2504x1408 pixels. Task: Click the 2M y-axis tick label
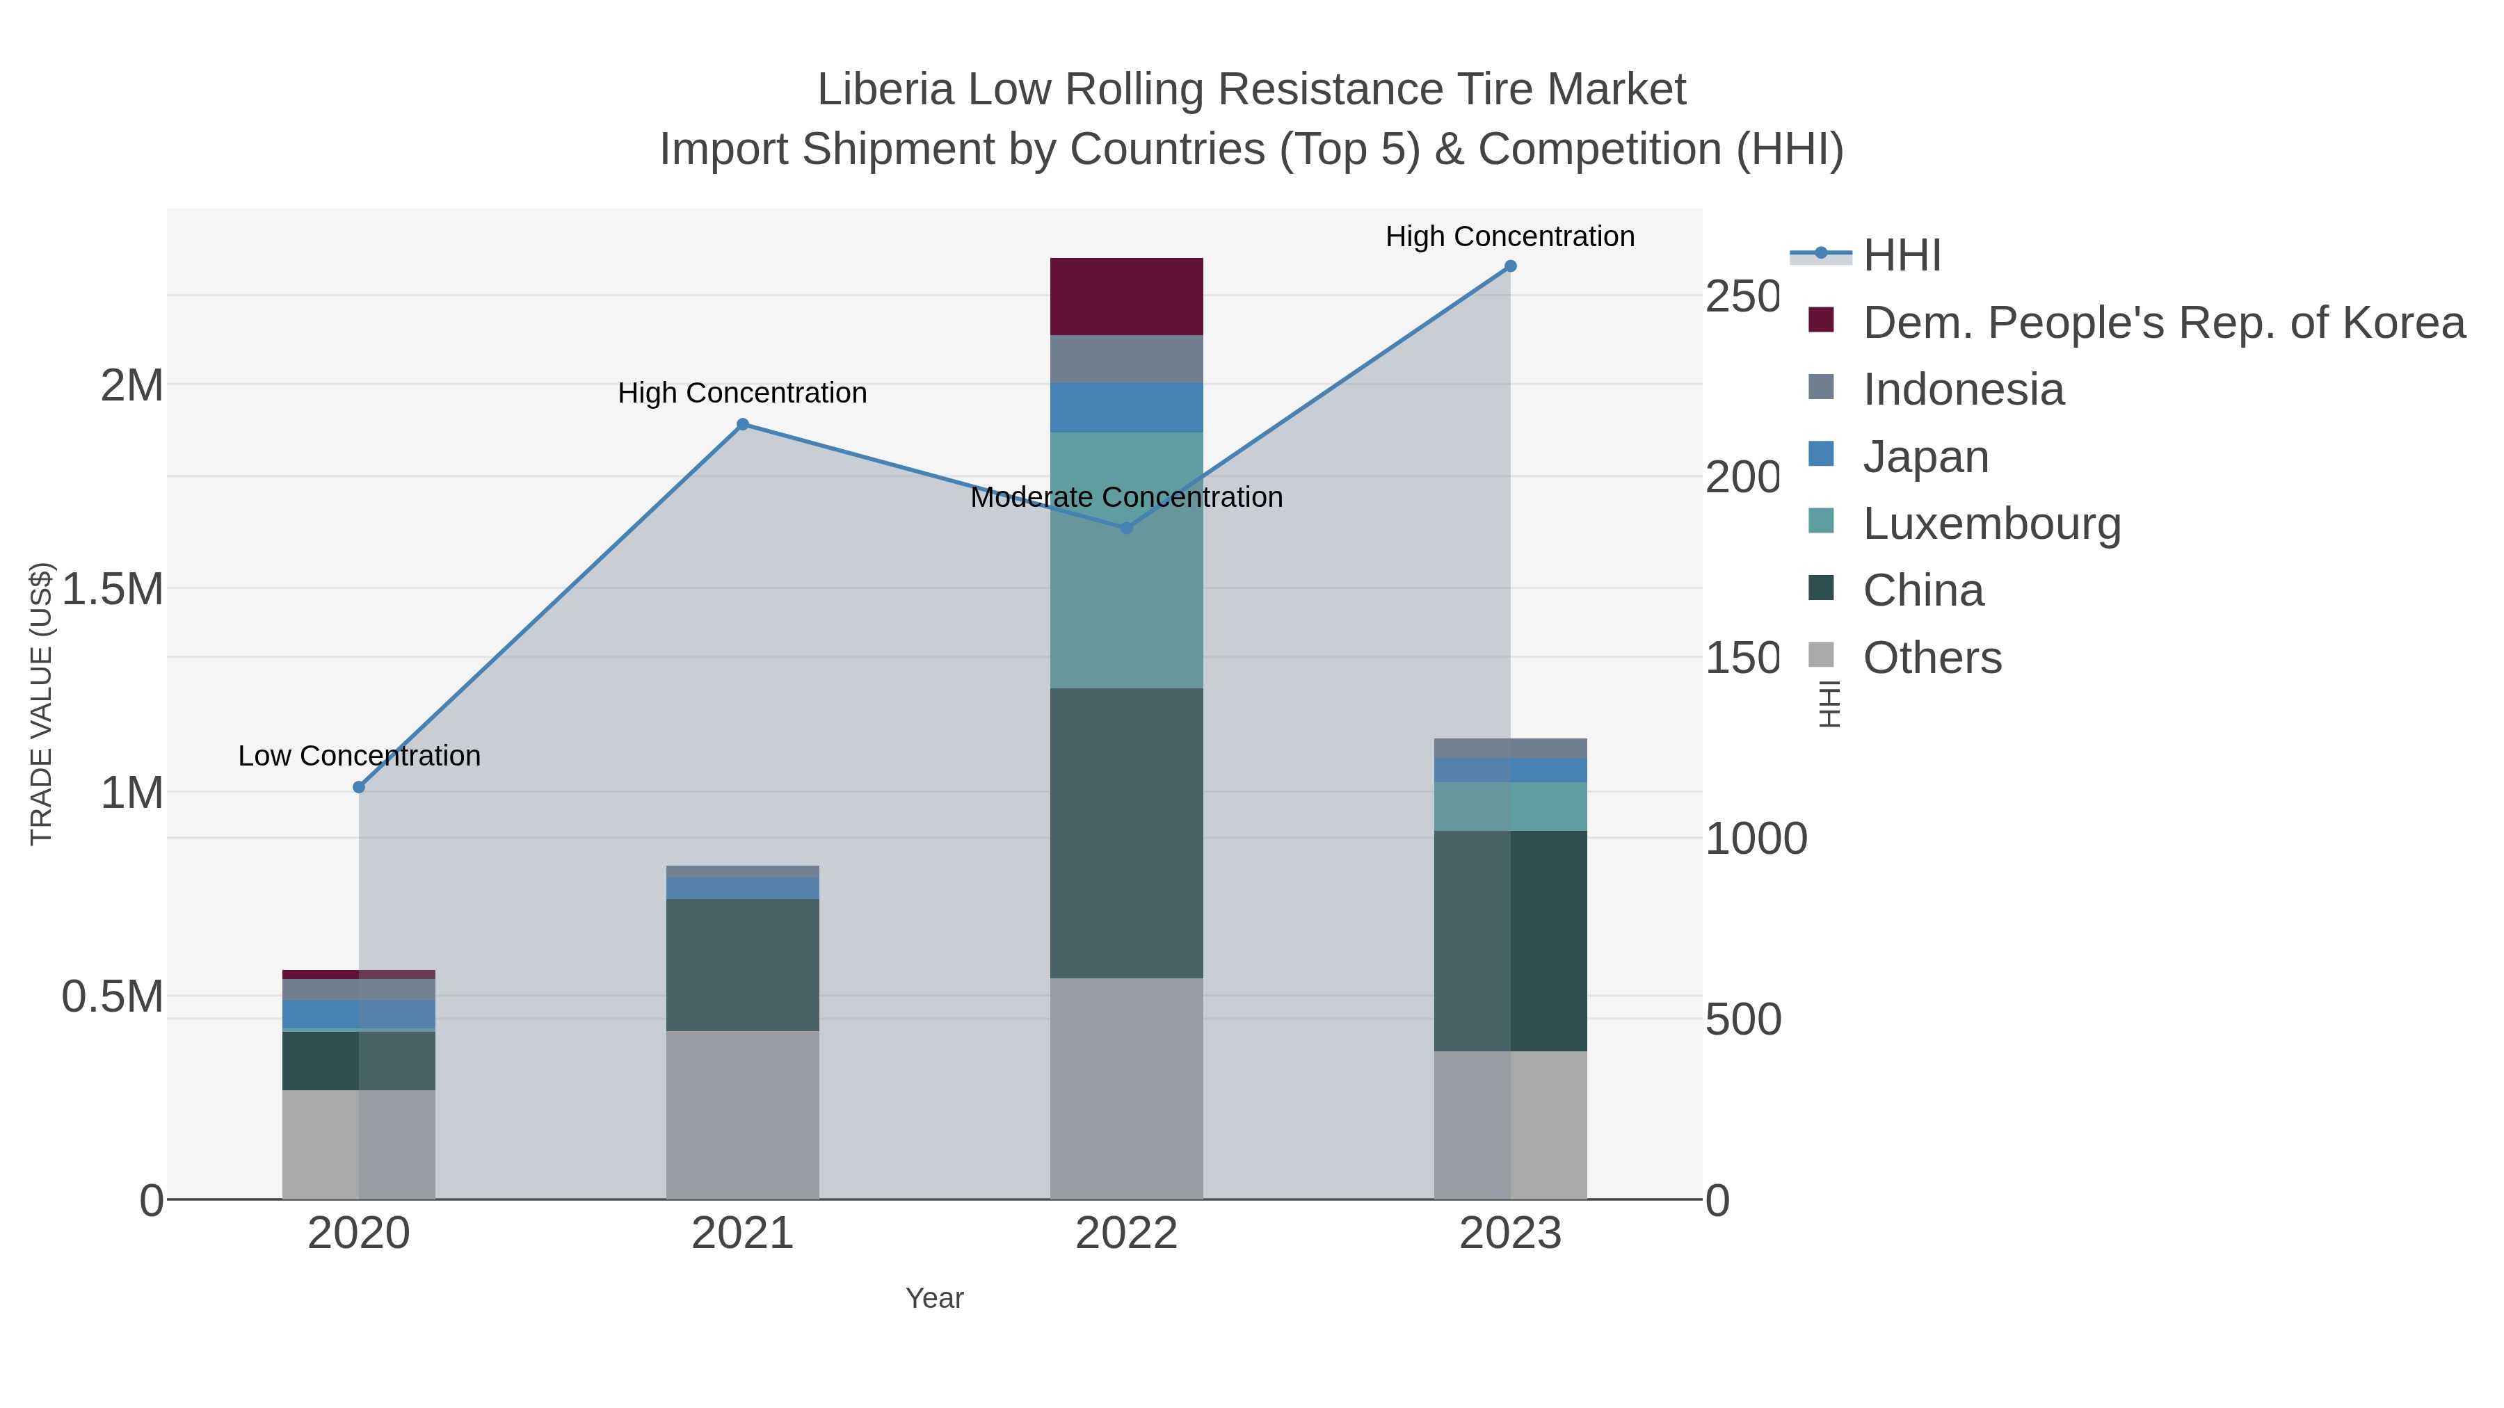click(132, 386)
